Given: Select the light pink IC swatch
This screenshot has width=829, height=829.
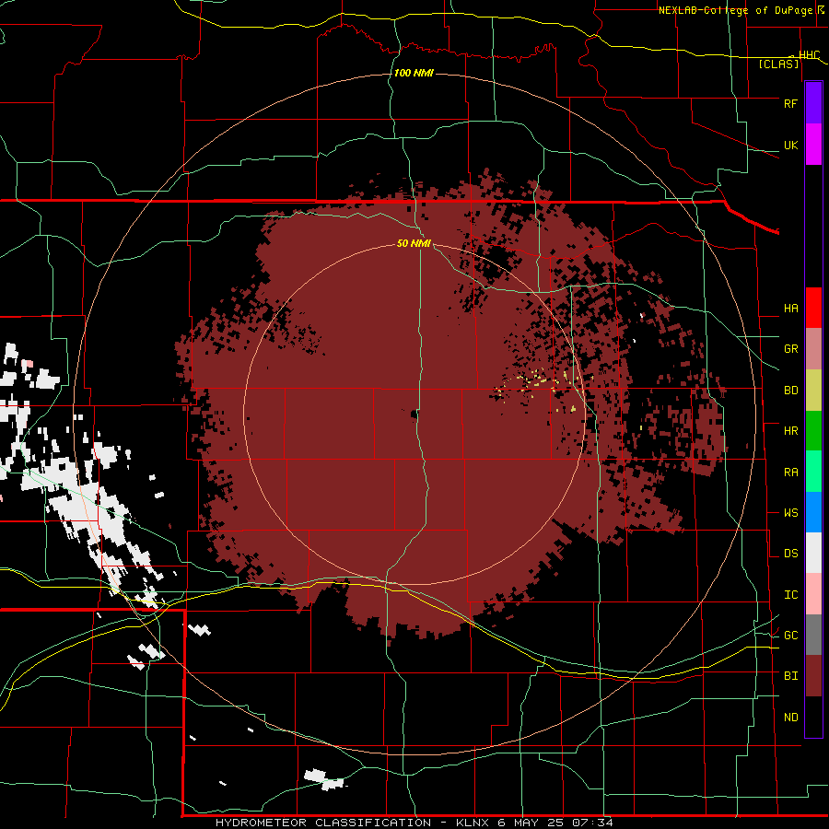Looking at the screenshot, I should tap(813, 594).
